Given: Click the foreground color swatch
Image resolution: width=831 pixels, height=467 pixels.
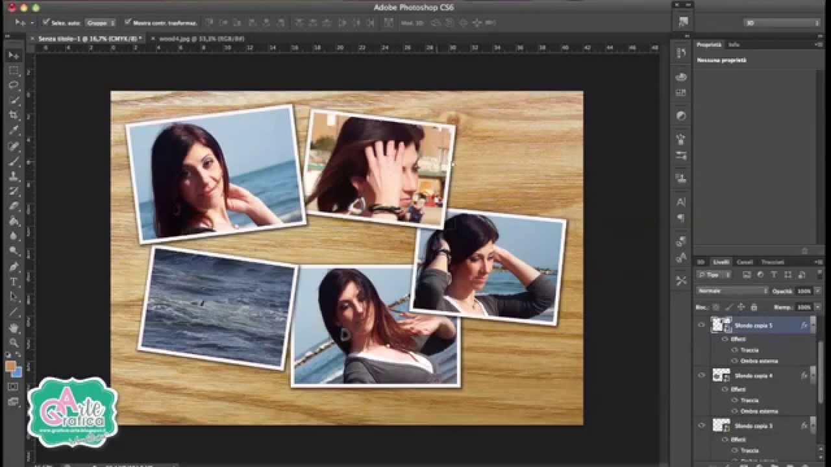Looking at the screenshot, I should coord(11,366).
